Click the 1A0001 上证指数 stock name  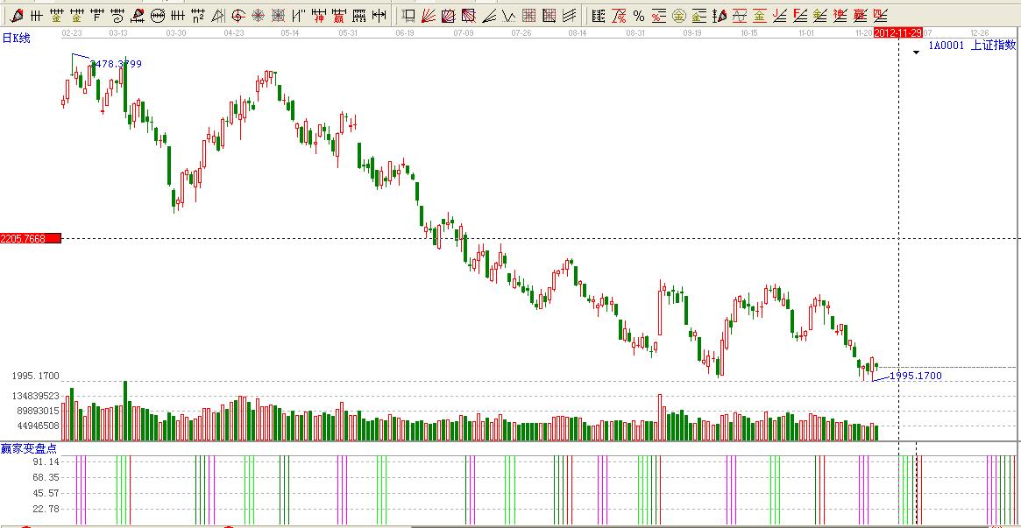click(x=972, y=46)
